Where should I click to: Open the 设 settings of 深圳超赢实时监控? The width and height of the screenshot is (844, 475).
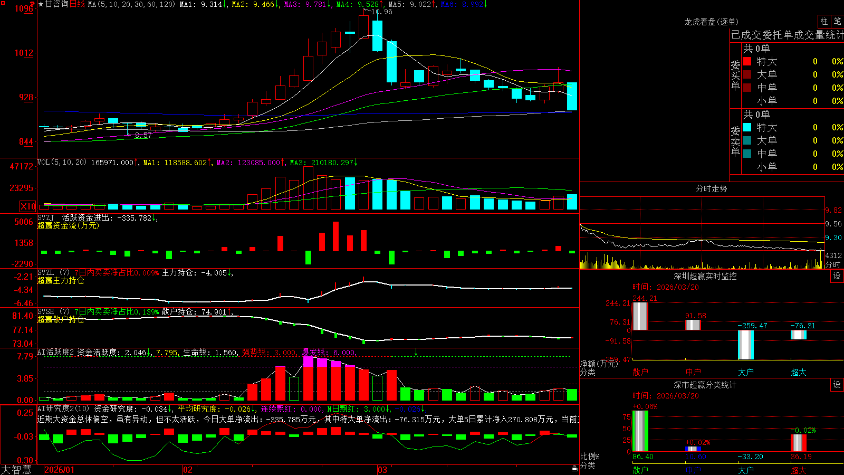point(837,276)
